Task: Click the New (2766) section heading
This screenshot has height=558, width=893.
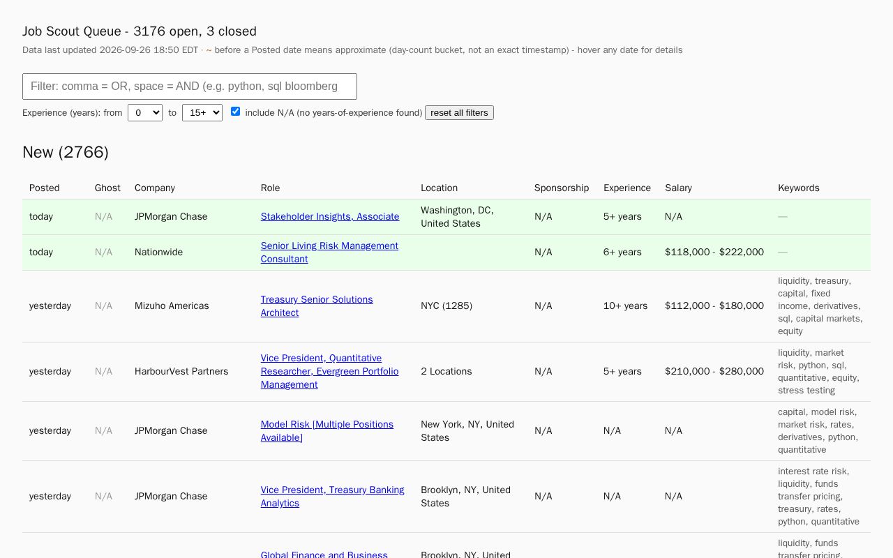Action: [x=66, y=152]
